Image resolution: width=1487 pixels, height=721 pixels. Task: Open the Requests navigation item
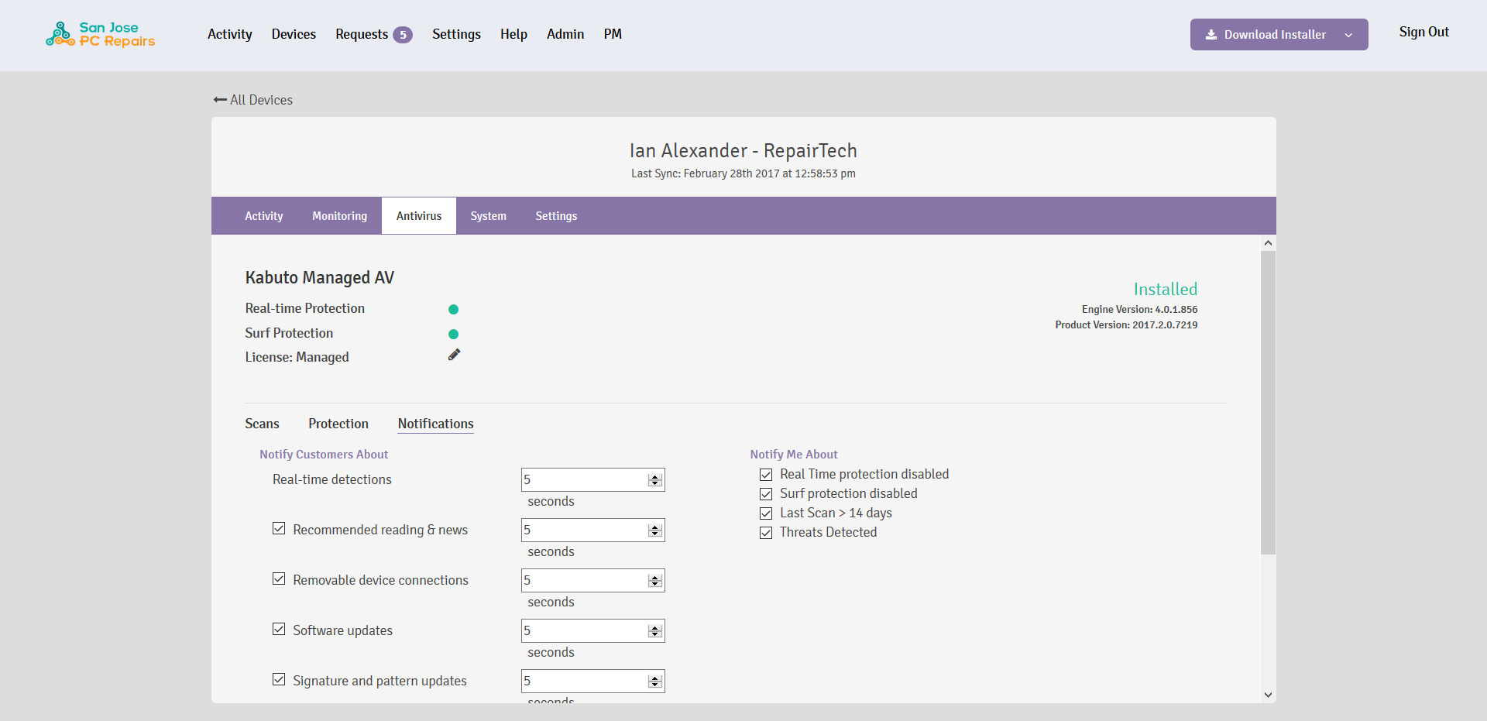[362, 34]
